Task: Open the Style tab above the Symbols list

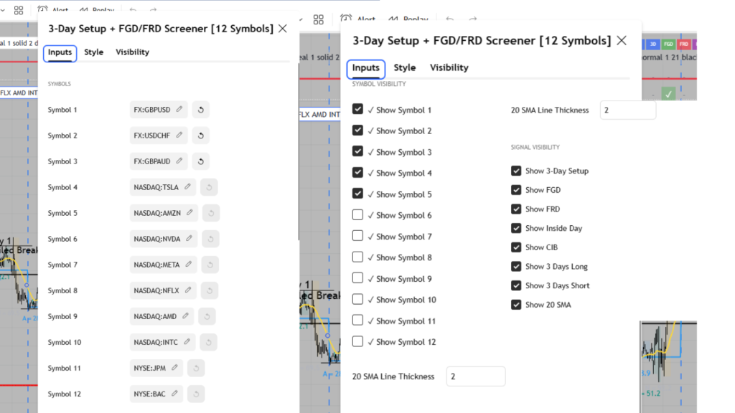Action: point(93,52)
